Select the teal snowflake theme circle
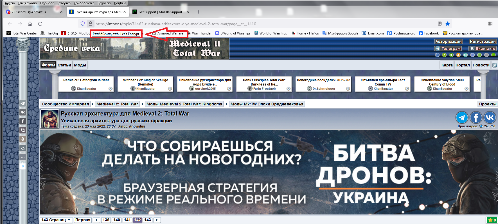 (x=465, y=55)
